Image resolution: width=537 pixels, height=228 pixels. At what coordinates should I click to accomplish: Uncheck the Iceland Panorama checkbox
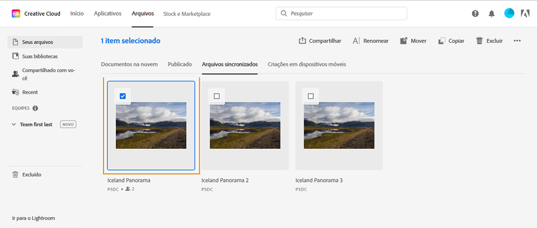click(x=123, y=96)
